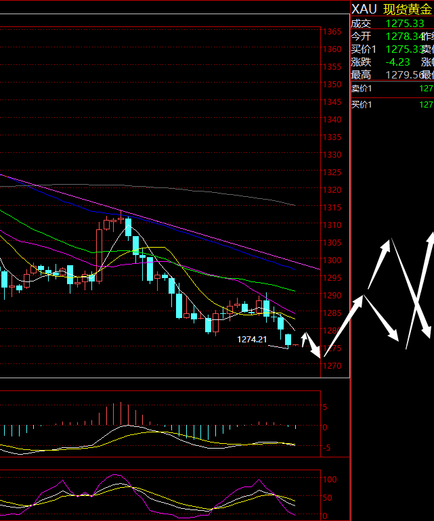Click the 1310 price axis label

(332, 225)
